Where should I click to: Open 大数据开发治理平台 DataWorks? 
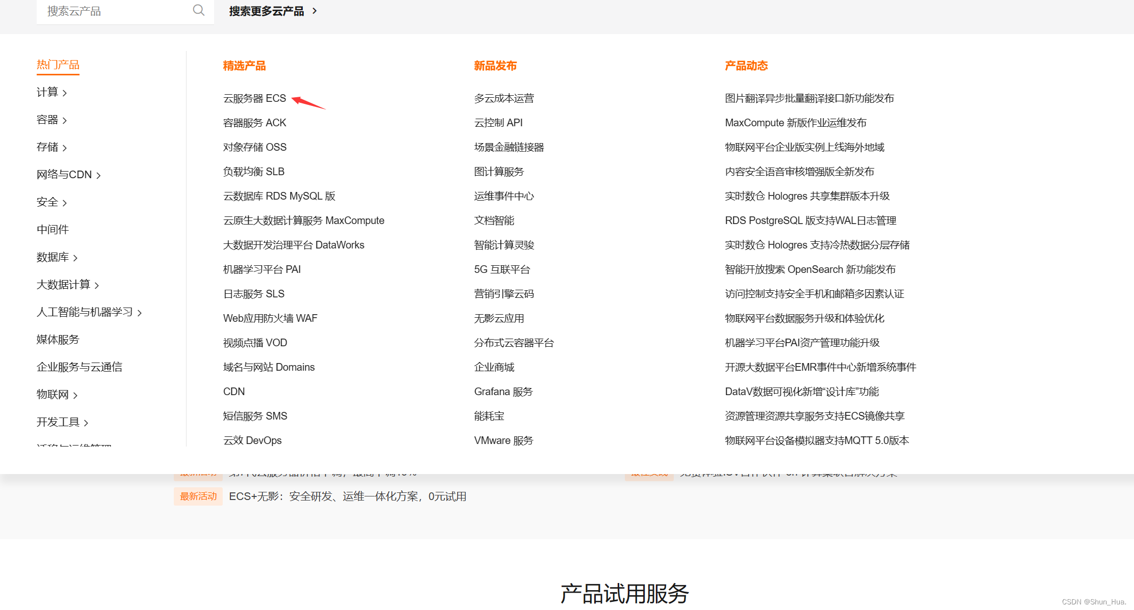294,245
